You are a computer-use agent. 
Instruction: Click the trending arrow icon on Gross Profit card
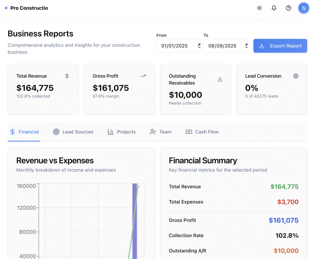click(143, 76)
